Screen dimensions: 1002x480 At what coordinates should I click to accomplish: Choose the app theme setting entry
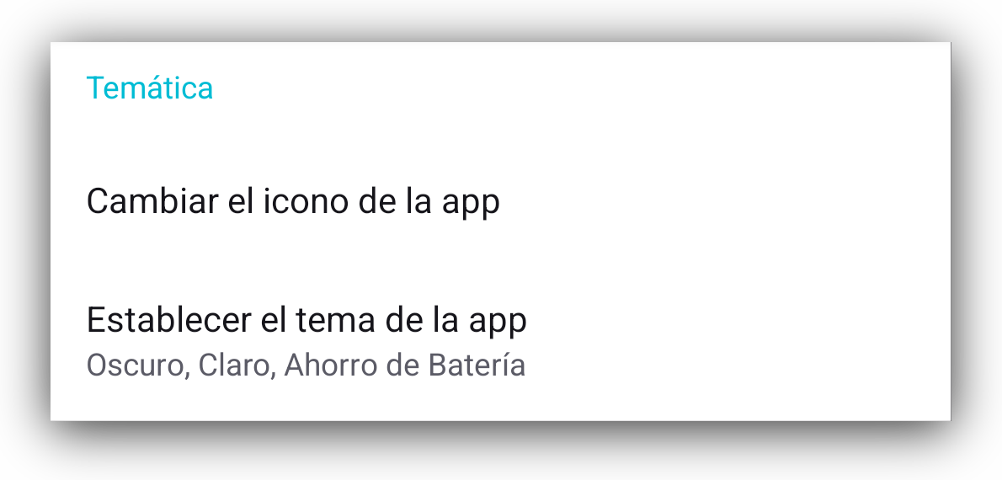pyautogui.click(x=500, y=341)
